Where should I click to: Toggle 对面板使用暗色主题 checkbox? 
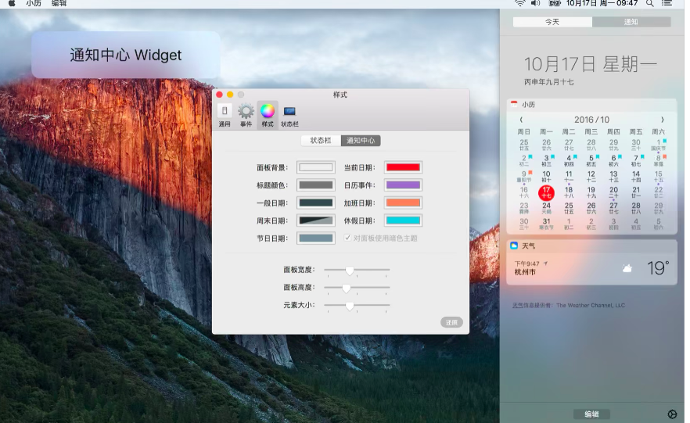coord(347,238)
